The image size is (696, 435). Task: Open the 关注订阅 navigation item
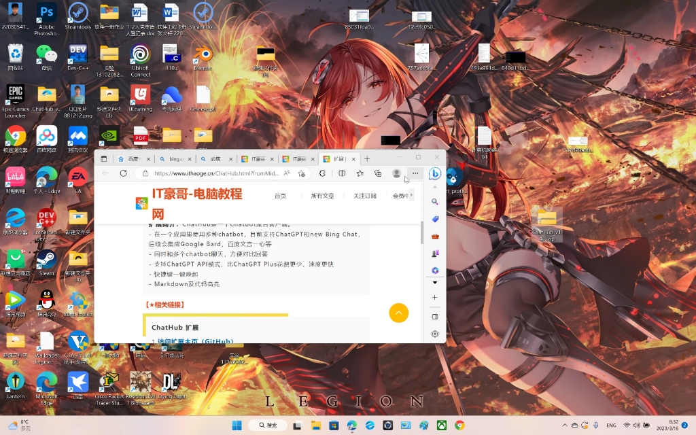tap(365, 196)
